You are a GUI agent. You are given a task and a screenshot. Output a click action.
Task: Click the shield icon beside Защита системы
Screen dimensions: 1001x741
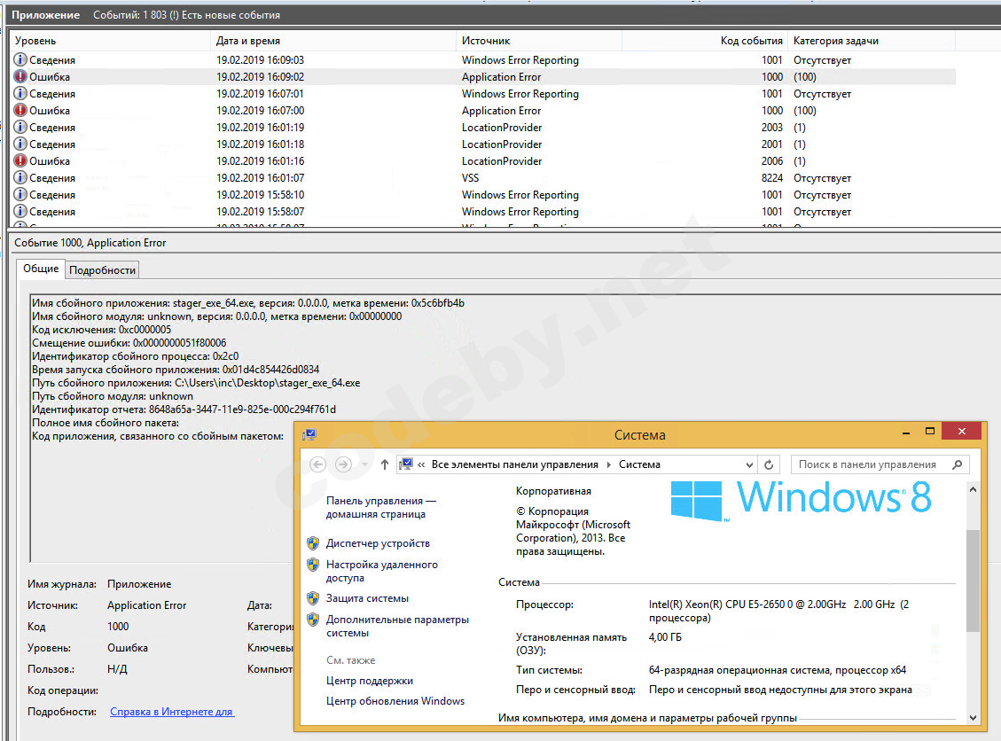[x=313, y=598]
